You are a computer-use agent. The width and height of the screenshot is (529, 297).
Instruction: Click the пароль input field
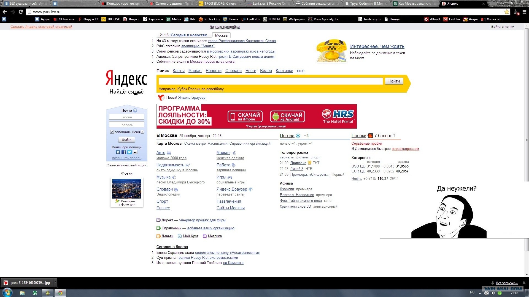[x=126, y=125]
